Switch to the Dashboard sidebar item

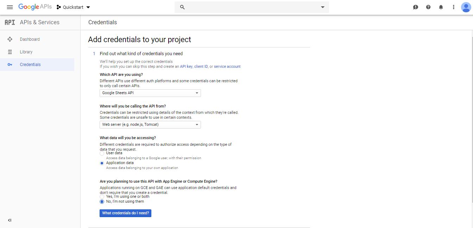[x=30, y=39]
